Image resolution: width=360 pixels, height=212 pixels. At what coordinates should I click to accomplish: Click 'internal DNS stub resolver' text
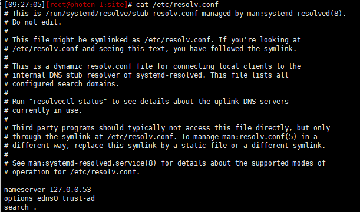click(x=65, y=75)
